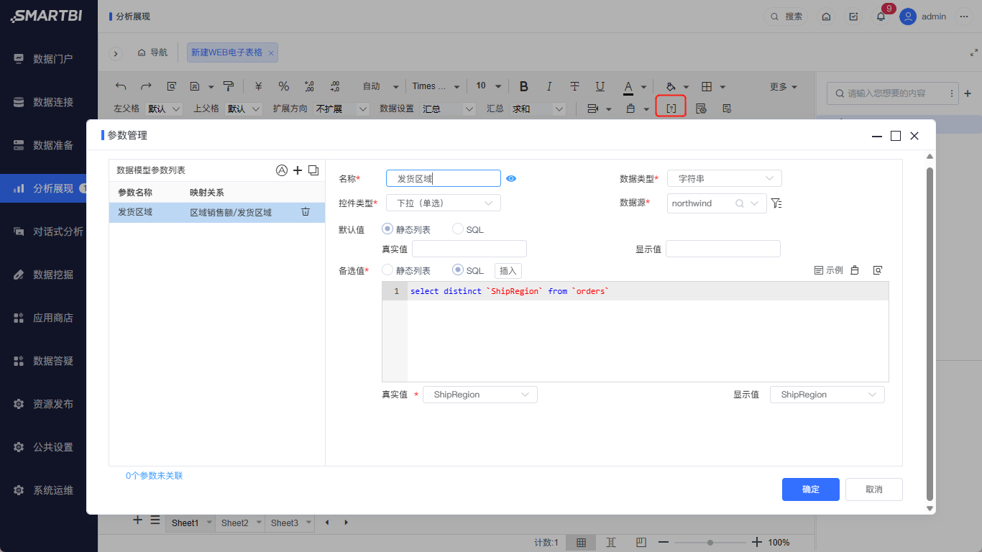
Task: Delete the 发货区域 parameter with trash icon
Action: [306, 211]
